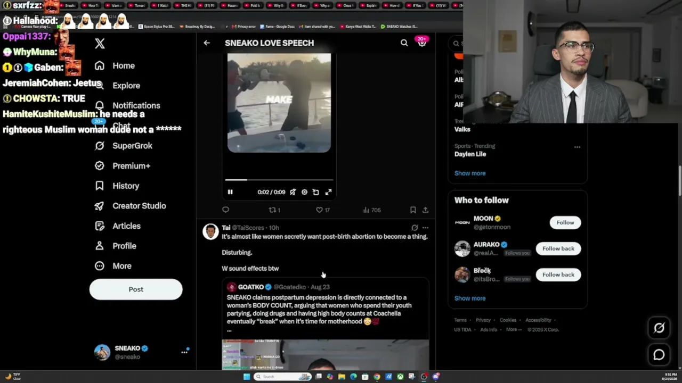
Task: Go back using the arrow beside SNEAKO LOVE SPEECH
Action: [207, 43]
